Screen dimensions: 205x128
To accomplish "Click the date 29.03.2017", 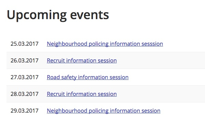I will (25, 111).
